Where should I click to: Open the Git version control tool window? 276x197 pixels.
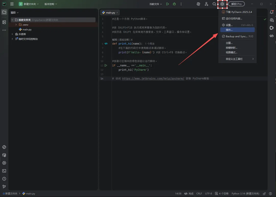click(x=4, y=187)
